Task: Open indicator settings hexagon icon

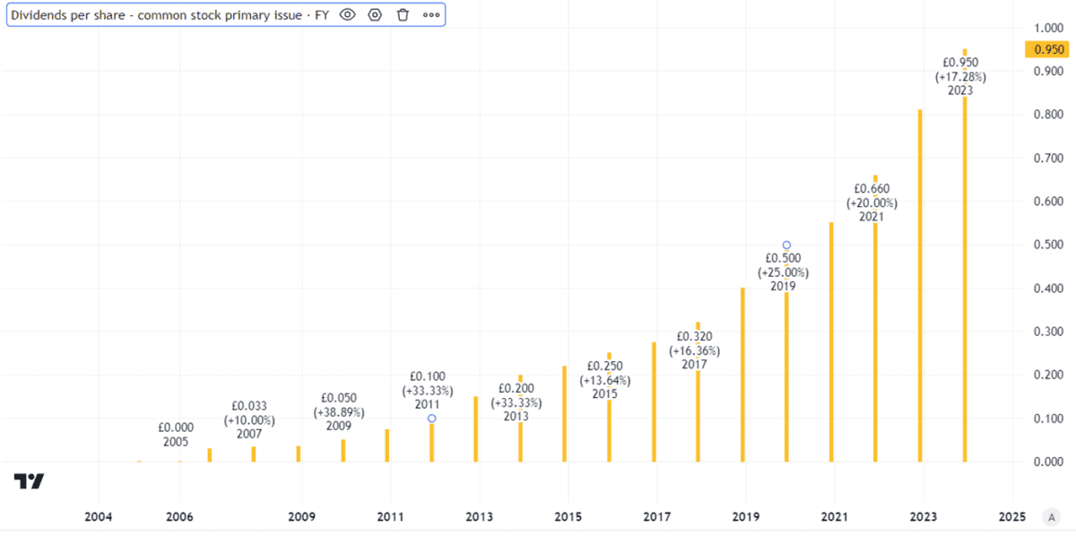Action: click(x=375, y=15)
